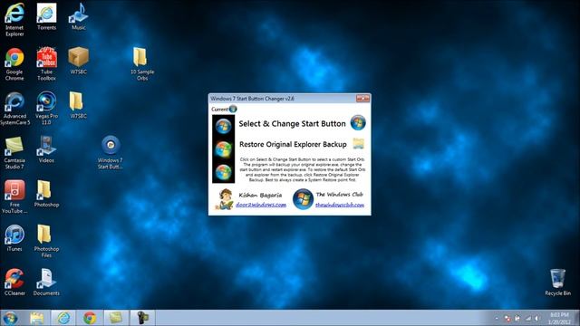Select the Internet Explorer desktop shortcut
The height and width of the screenshot is (326, 580).
(14, 20)
